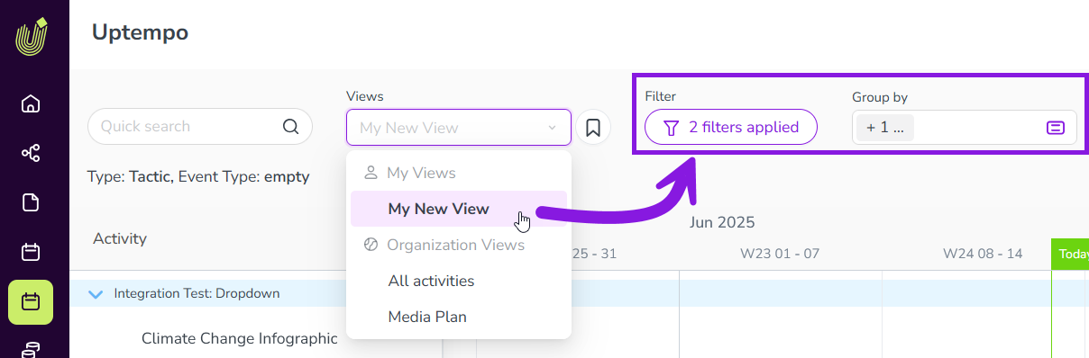Click the Today timeline marker
Viewport: 1089px width, 358px height.
1072,254
